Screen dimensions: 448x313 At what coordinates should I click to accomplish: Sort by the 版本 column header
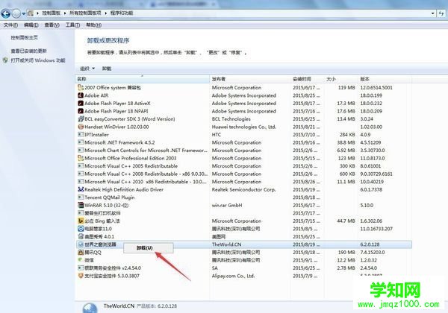click(x=385, y=79)
